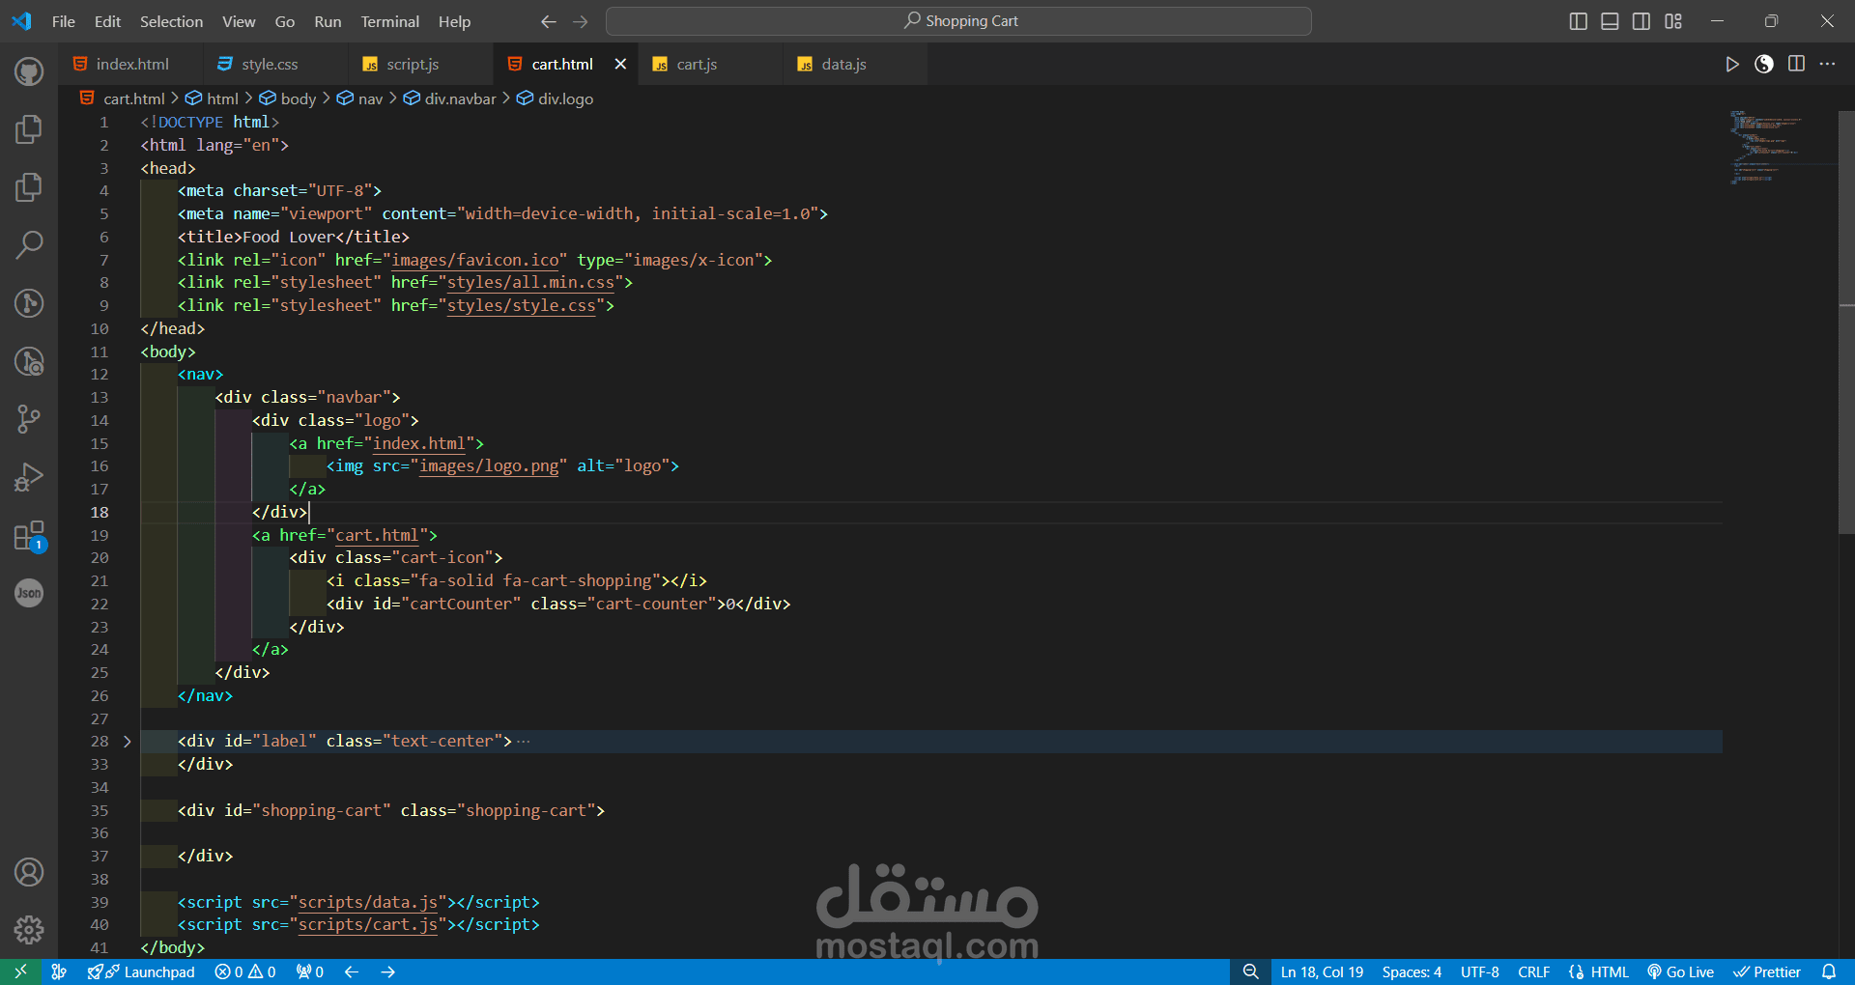Open the Search view magnifier icon
Screen dimensions: 1855x985
point(29,244)
